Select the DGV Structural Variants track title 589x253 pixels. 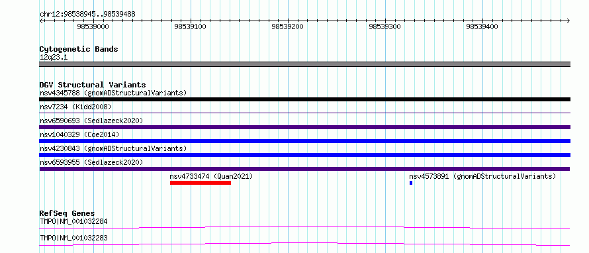(x=93, y=85)
